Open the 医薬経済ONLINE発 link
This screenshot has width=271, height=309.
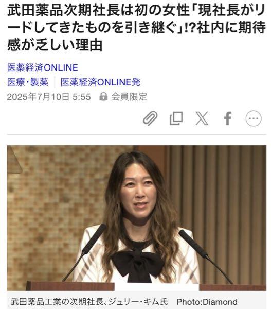point(100,82)
